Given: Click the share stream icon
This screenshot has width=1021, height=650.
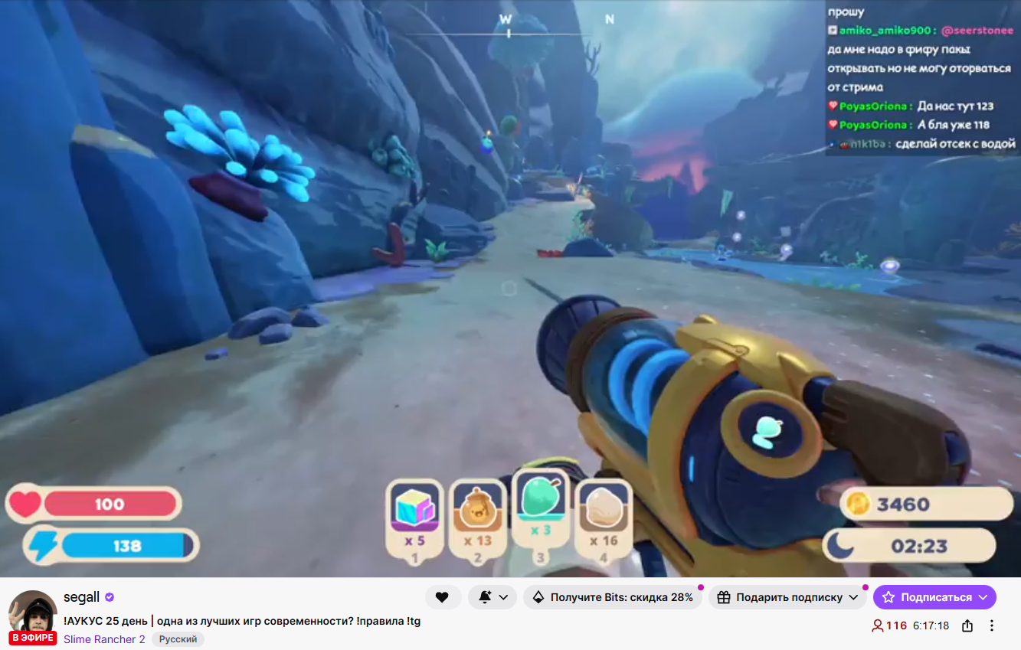Looking at the screenshot, I should 967,626.
